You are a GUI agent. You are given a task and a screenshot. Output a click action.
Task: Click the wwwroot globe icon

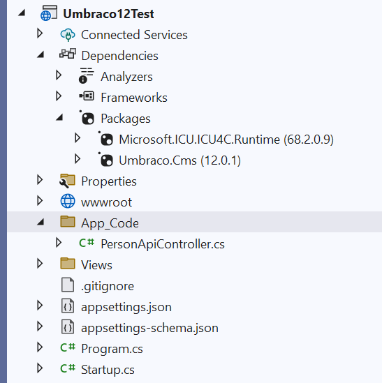68,201
